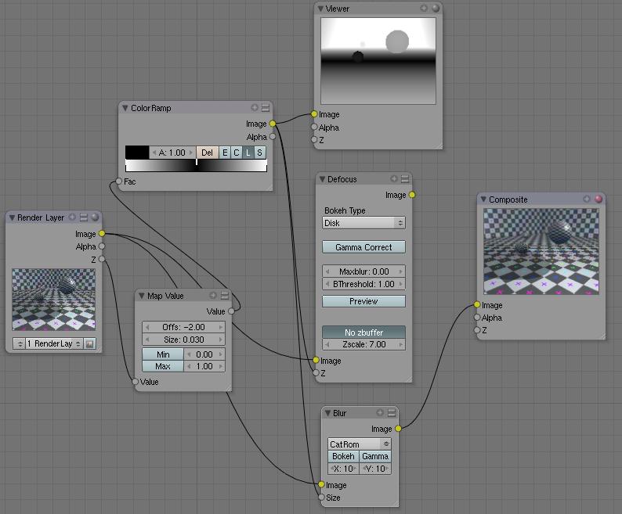Select L interpolation in ColorRamp
Image resolution: width=622 pixels, height=514 pixels.
pyautogui.click(x=248, y=153)
